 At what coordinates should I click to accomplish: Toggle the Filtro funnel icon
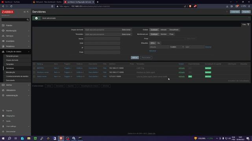point(248,24)
